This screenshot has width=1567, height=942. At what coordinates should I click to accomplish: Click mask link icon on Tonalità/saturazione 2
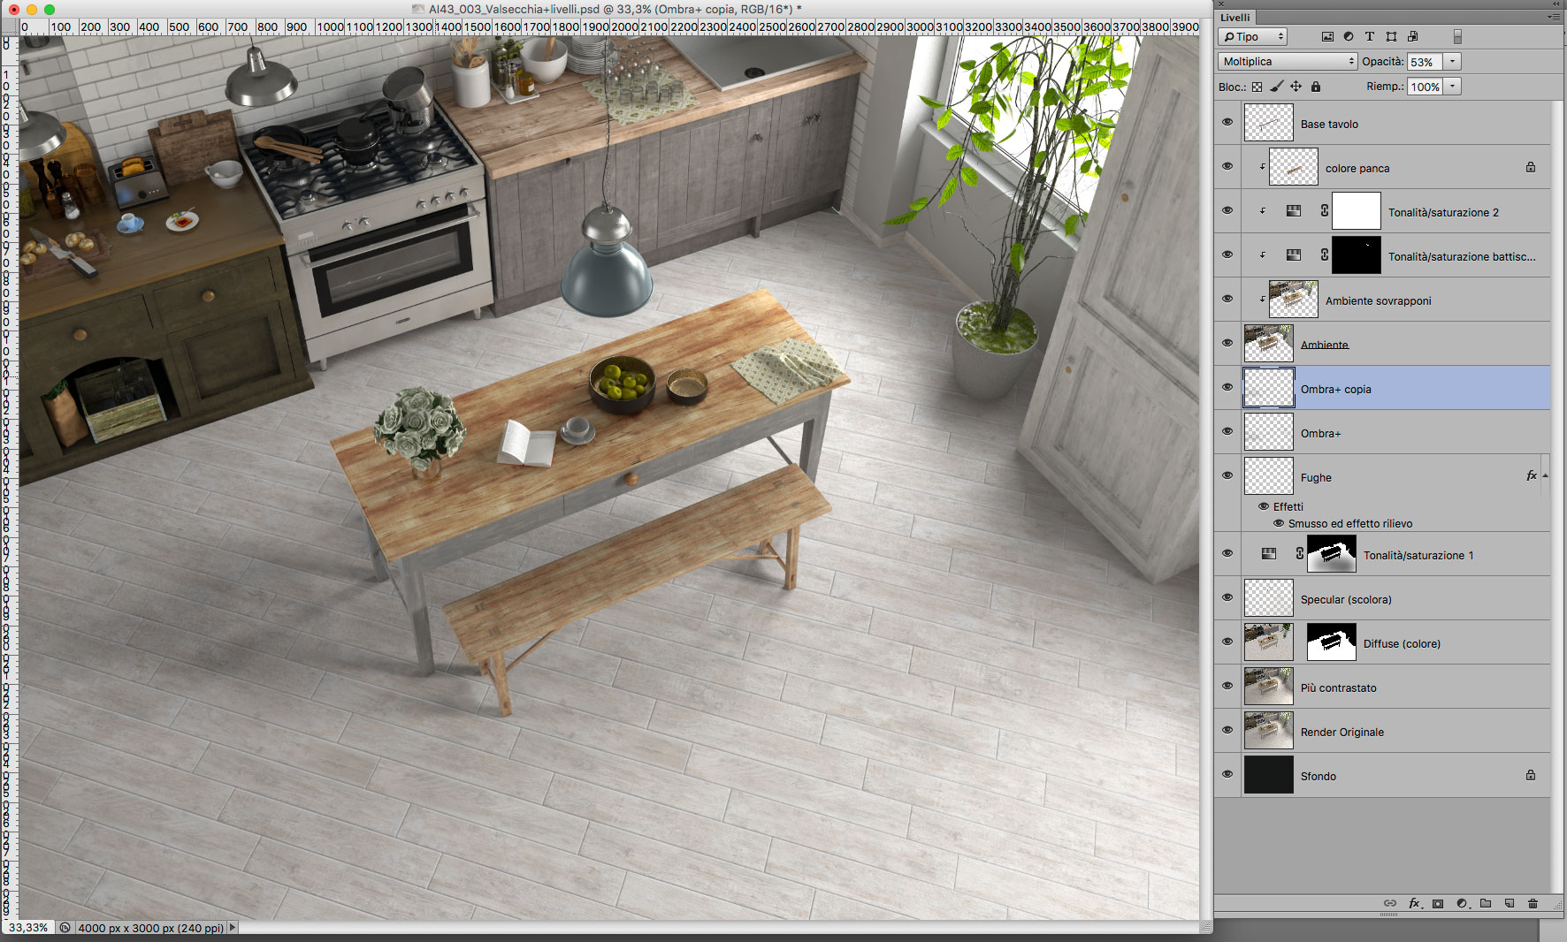1325,211
